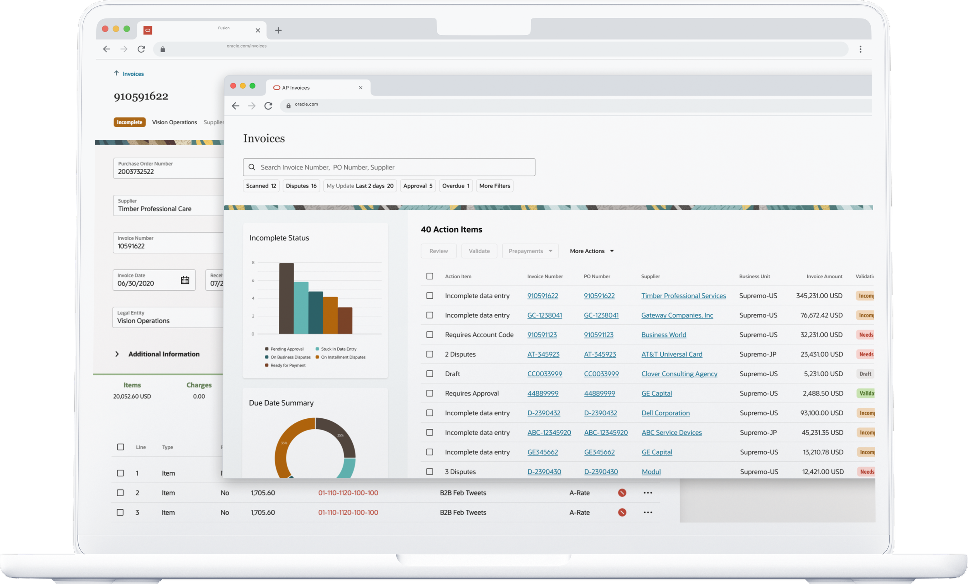The width and height of the screenshot is (968, 584).
Task: Open new tab with plus icon
Action: (x=278, y=30)
